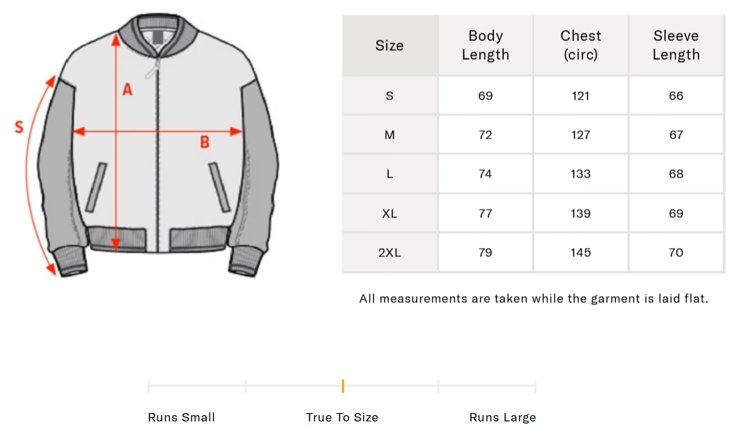The height and width of the screenshot is (427, 730).
Task: Click the red letter S sleeve marker
Action: [20, 127]
